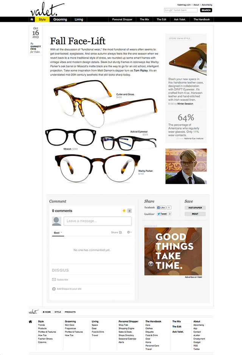Click the home icon in navigation bar
Viewport: 242px width, 355px height.
(32, 20)
